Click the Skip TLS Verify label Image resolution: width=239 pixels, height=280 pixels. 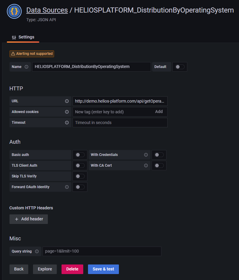pos(24,176)
